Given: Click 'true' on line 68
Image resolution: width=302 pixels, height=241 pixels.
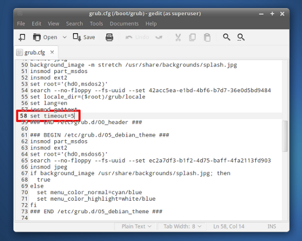Looking at the screenshot, I should point(44,179).
